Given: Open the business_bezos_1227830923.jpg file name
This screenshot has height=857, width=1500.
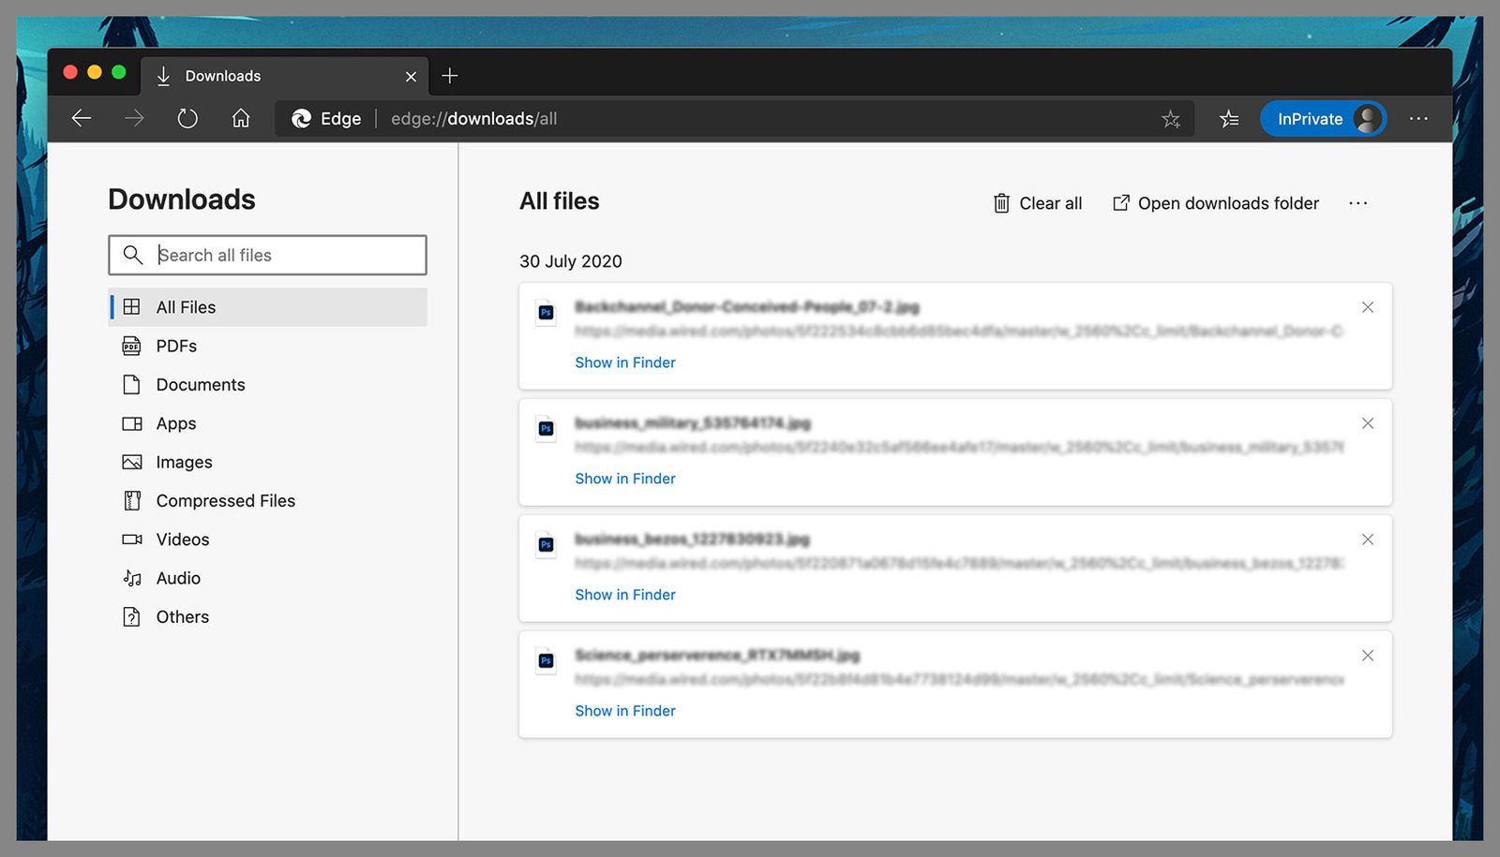Looking at the screenshot, I should tap(692, 539).
